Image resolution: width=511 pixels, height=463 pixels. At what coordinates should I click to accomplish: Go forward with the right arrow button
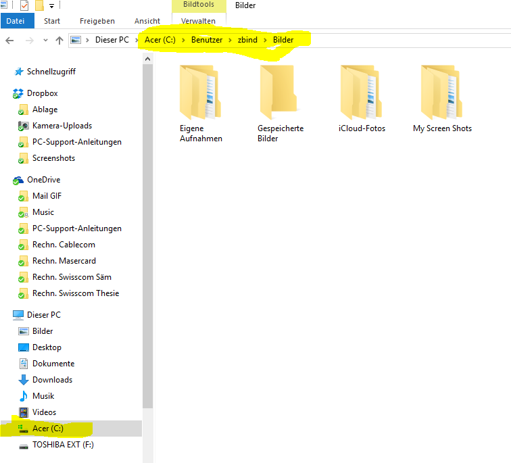click(29, 41)
